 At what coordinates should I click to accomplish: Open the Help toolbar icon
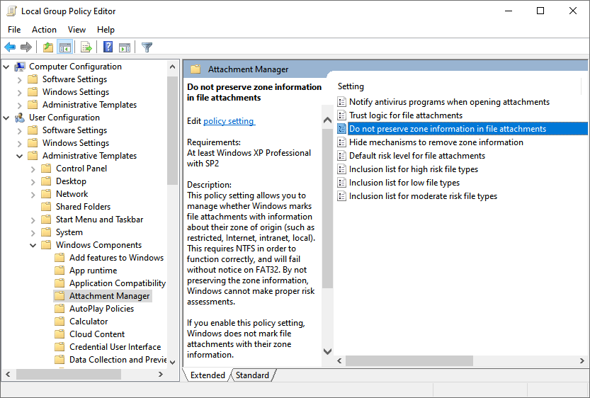point(108,47)
